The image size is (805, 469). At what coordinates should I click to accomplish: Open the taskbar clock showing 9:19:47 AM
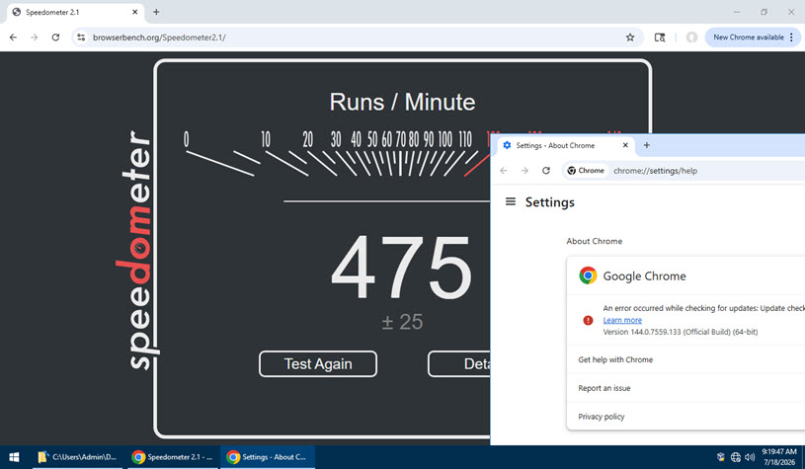click(x=778, y=457)
